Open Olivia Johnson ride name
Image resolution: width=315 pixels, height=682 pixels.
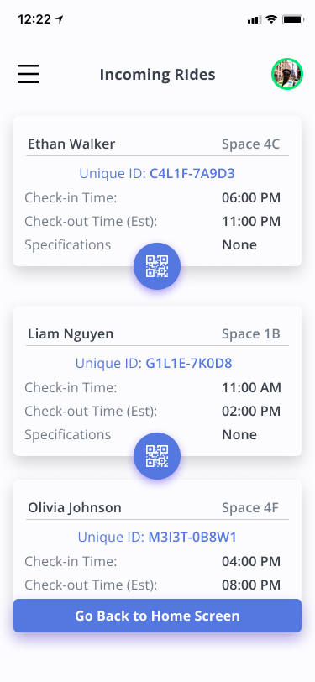[x=75, y=507]
